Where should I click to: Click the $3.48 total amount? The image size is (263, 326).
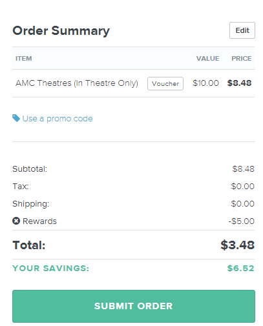[x=238, y=245]
